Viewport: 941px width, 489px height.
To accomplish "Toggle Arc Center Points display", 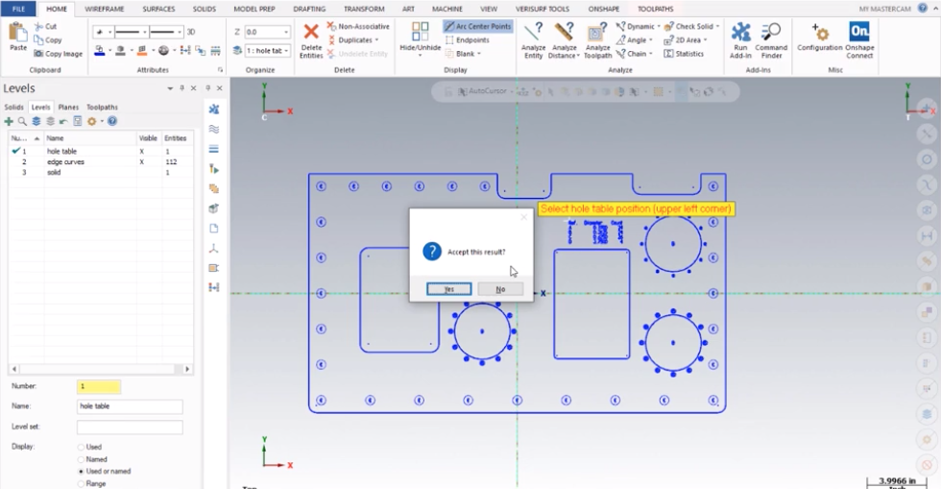I will point(478,27).
